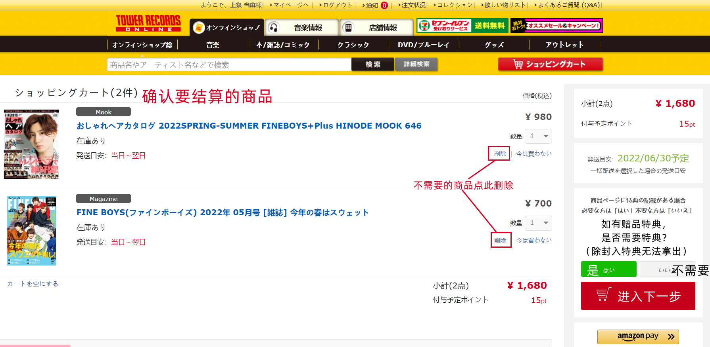The image size is (710, 347).
Task: Click the ログアウト link
Action: [338, 5]
